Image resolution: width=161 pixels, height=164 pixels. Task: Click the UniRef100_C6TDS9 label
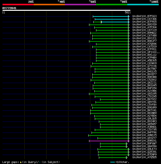pos(144,47)
